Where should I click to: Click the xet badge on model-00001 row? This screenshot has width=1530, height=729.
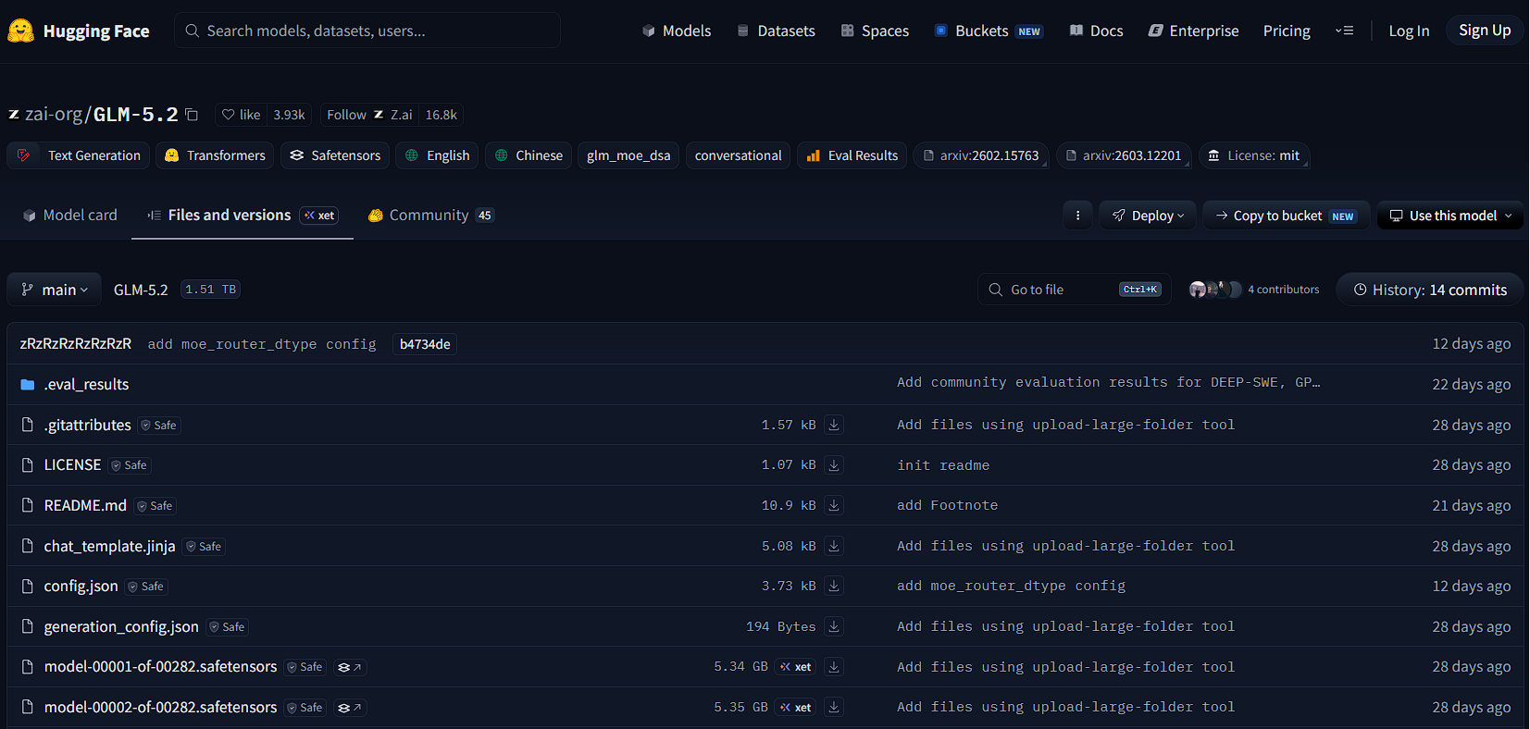click(796, 667)
